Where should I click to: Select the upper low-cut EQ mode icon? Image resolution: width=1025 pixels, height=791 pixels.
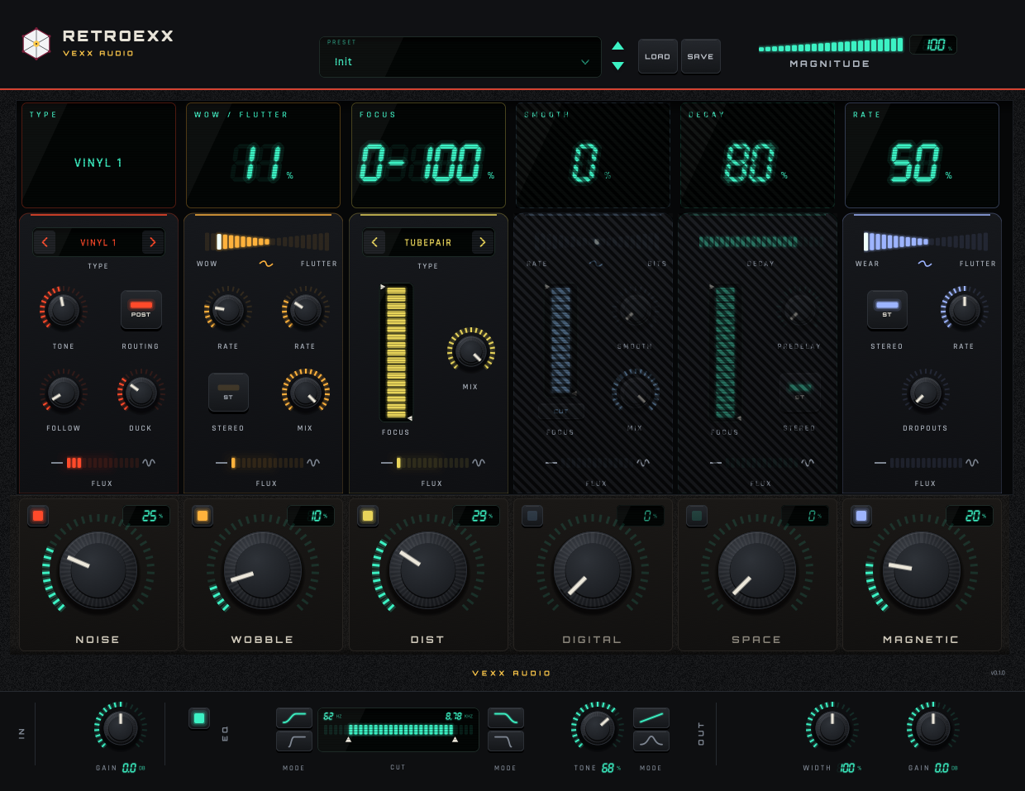(294, 717)
